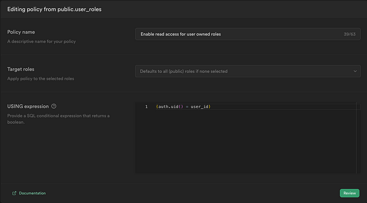The height and width of the screenshot is (203, 367).
Task: Place cursor on auth.uid() in the expression
Action: click(170, 107)
